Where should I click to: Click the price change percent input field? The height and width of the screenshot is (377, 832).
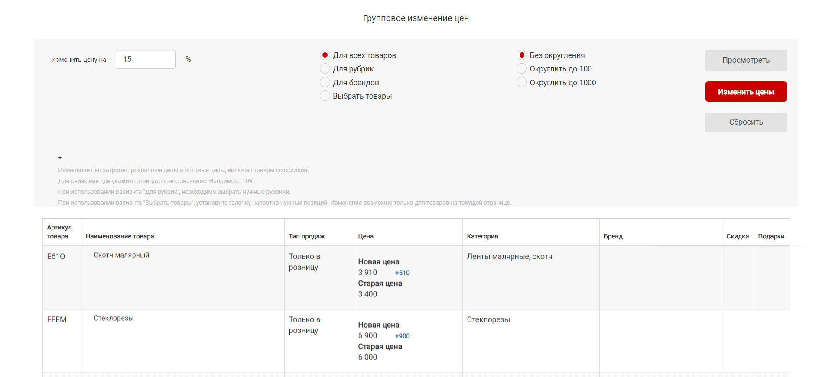click(145, 59)
